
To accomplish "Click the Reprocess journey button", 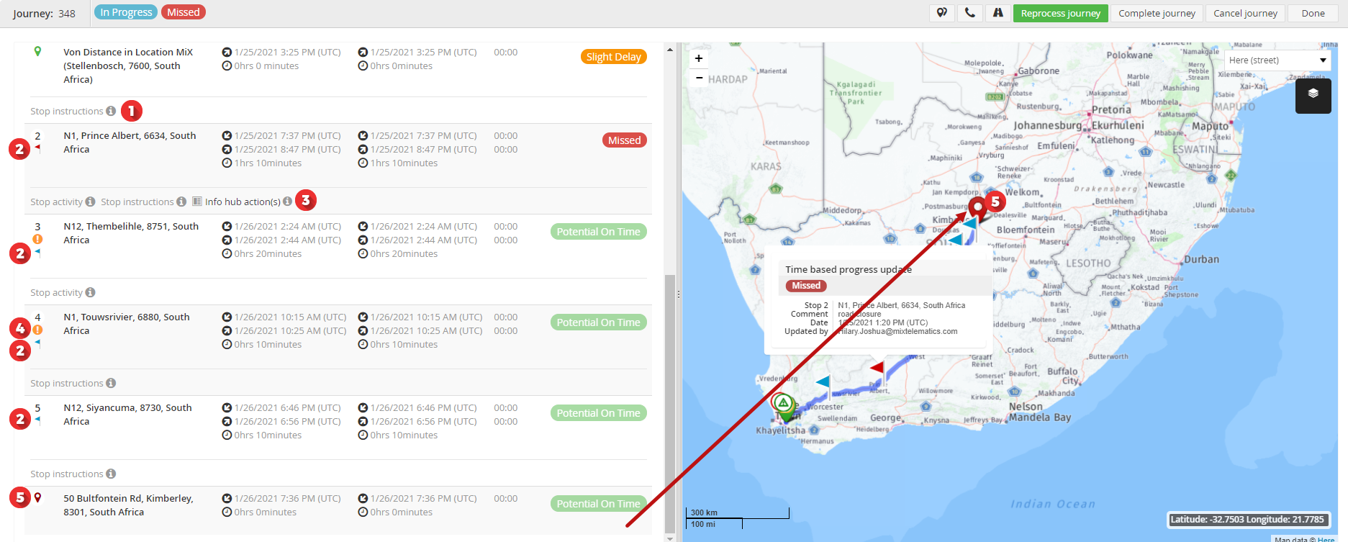I will (1060, 13).
